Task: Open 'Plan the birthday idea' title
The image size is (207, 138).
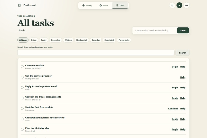Action: [37, 128]
